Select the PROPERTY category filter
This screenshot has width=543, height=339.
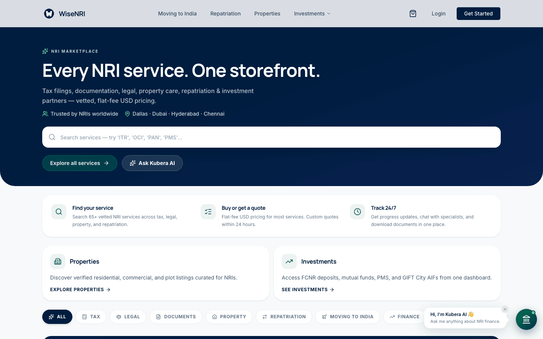point(229,317)
